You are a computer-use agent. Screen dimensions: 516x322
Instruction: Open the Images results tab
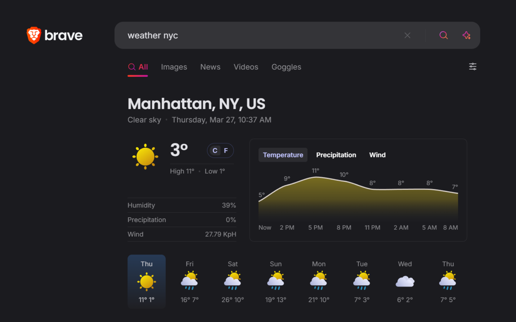click(x=174, y=67)
